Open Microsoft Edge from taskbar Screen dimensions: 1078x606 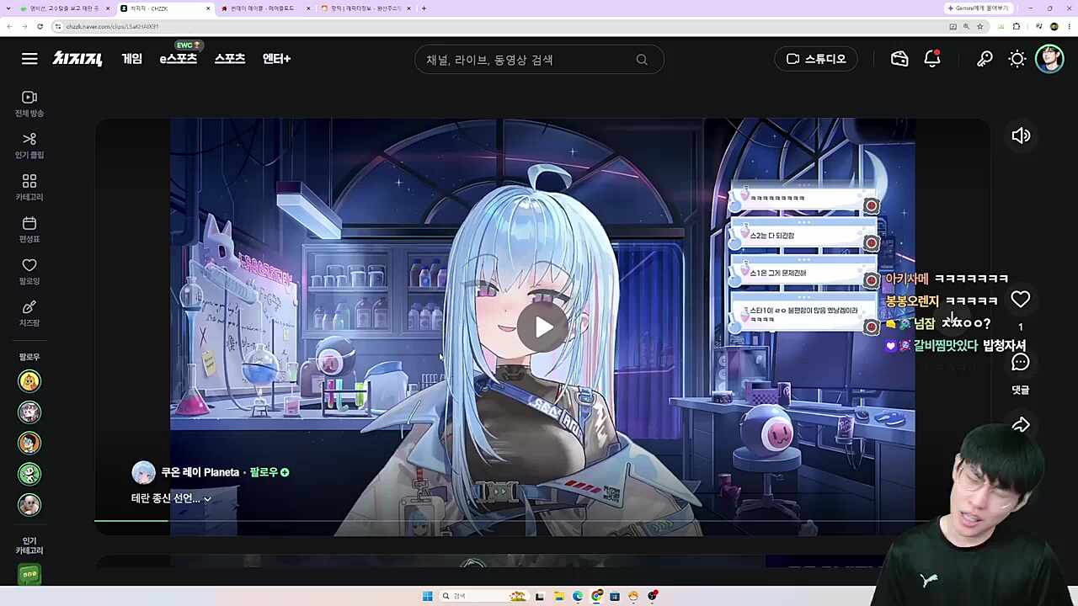(x=578, y=596)
